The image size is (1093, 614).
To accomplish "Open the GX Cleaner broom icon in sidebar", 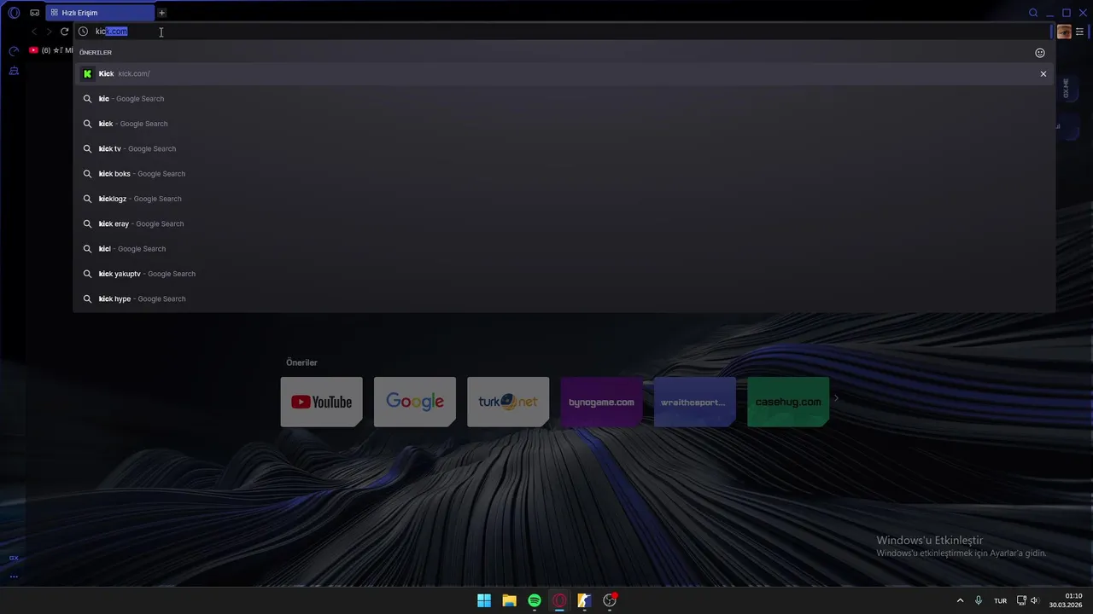I will point(14,71).
